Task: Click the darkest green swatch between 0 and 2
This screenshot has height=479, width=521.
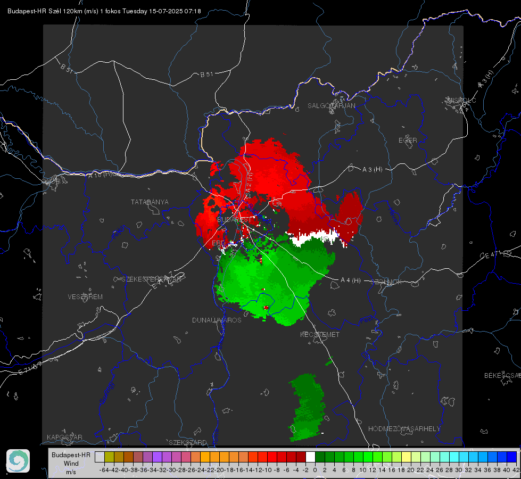Action: tap(320, 457)
